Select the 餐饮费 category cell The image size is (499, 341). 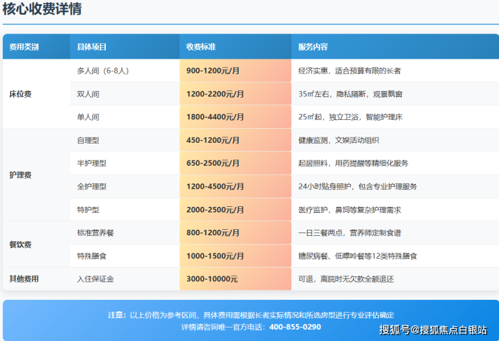[x=20, y=244]
